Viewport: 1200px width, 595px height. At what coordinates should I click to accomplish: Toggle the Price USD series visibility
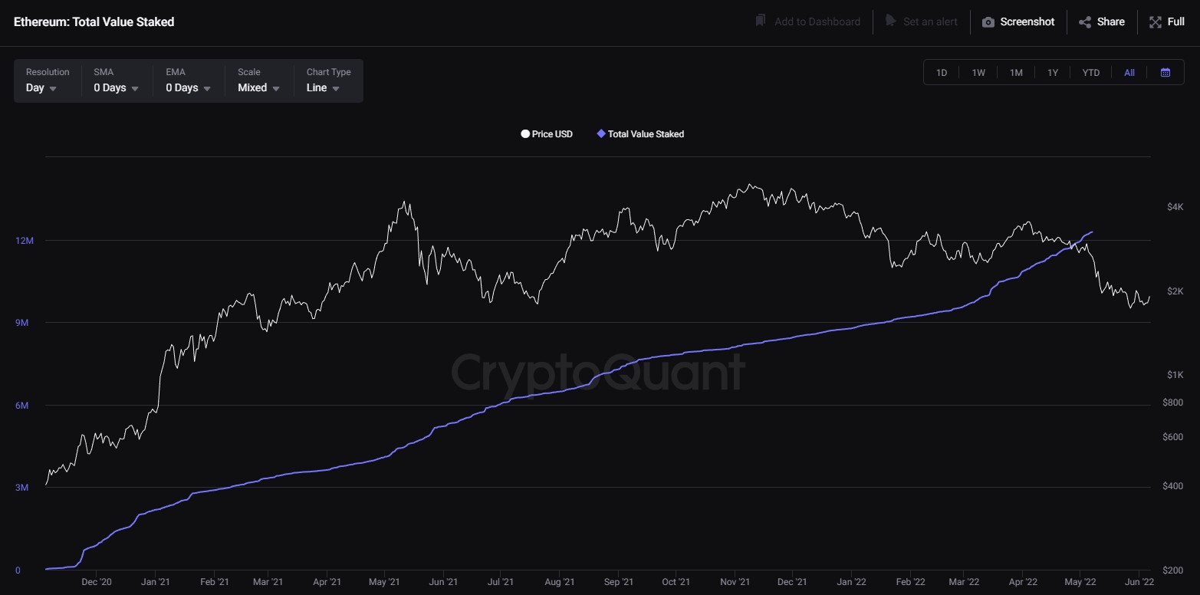pos(547,133)
